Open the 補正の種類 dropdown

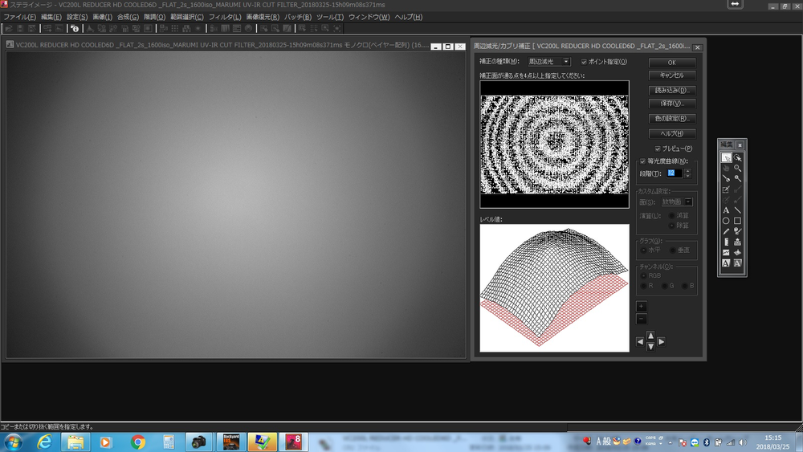pos(565,62)
